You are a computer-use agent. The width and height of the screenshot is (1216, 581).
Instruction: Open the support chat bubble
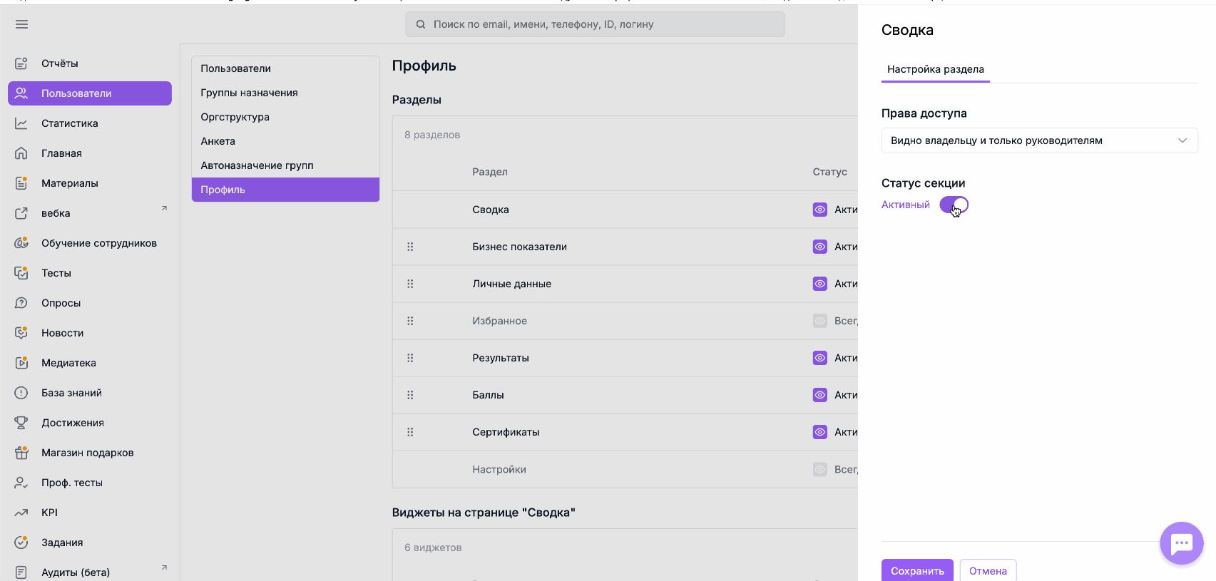click(1182, 543)
